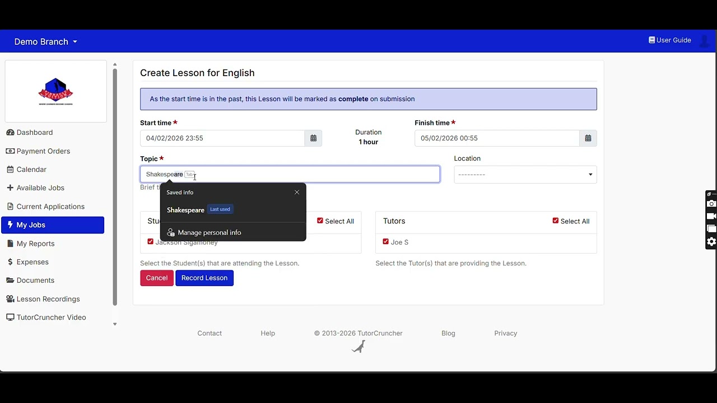Screen dimensions: 717x403
Task: Click the camera screenshot icon in side toolbar
Action: coord(711,204)
